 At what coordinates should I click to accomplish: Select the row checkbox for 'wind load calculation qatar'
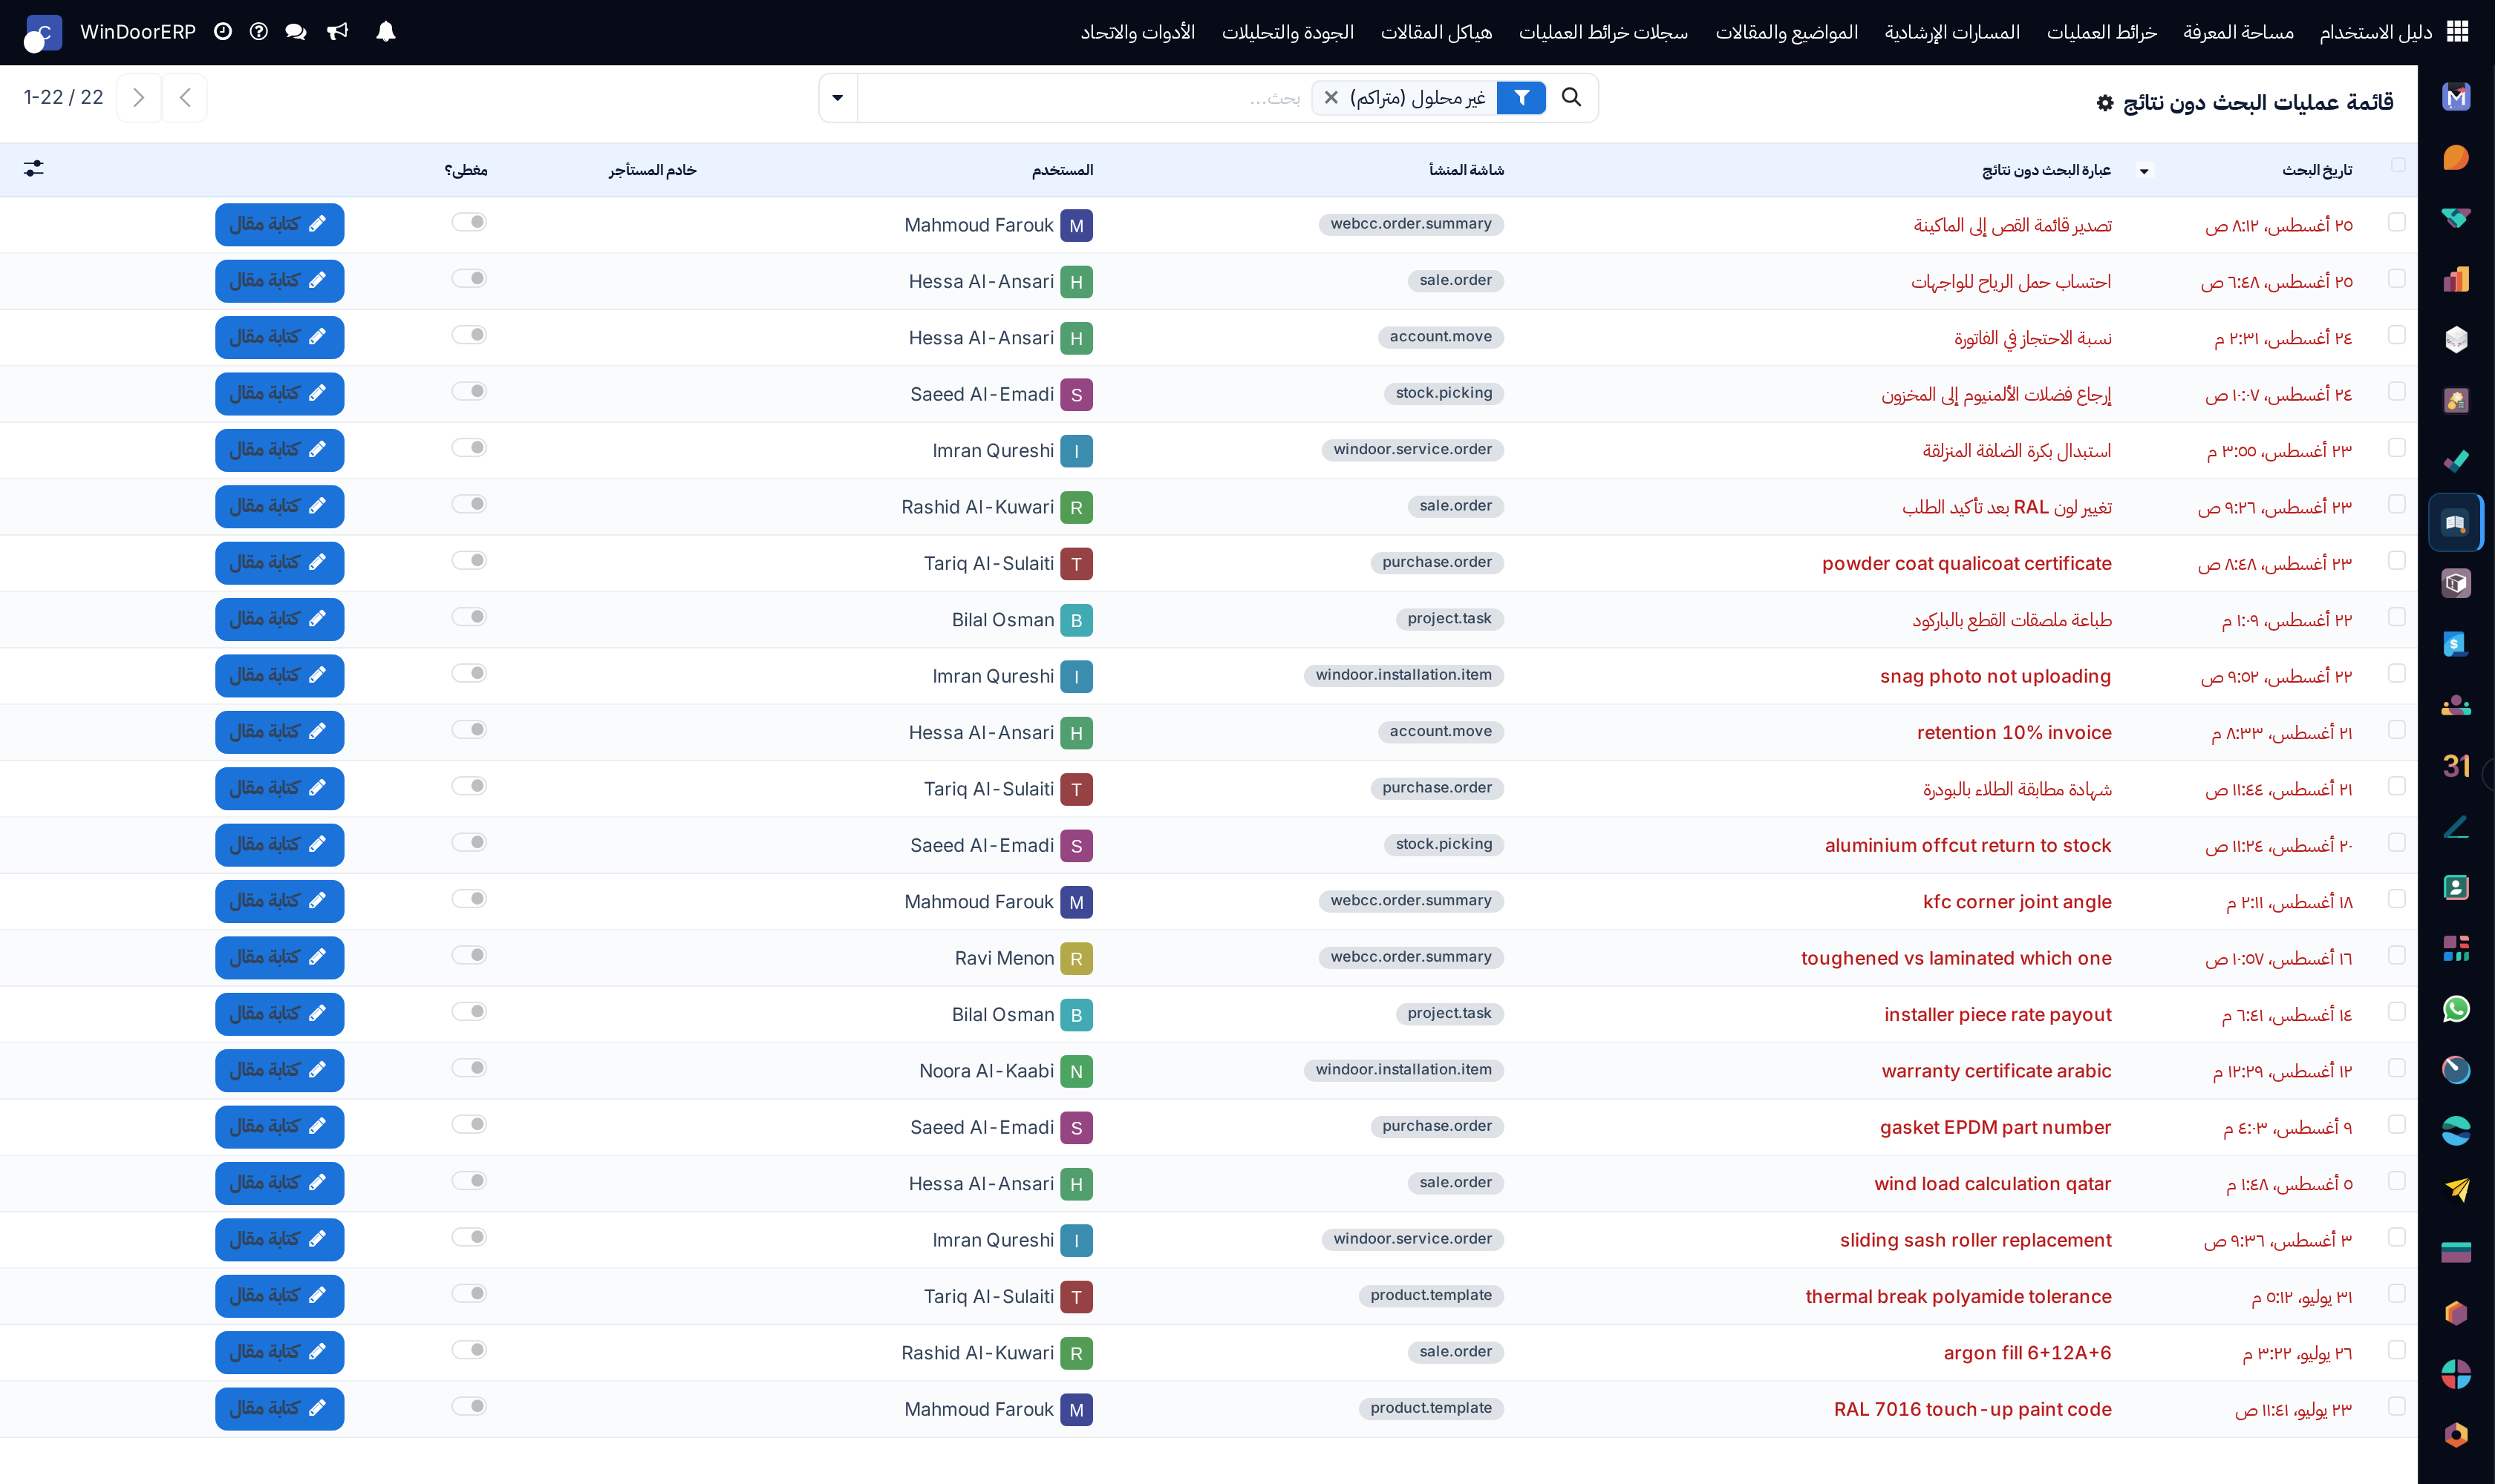coord(2396,1181)
